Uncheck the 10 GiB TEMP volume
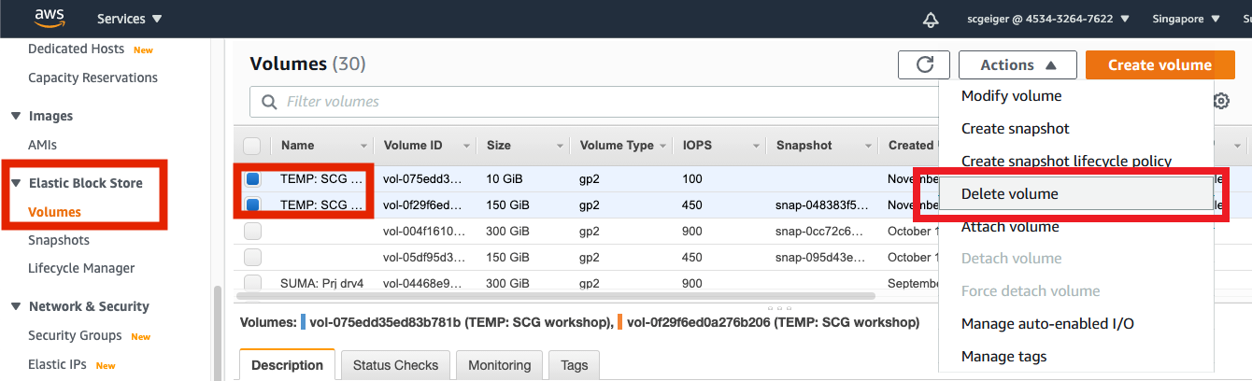Screen dimensions: 1252x381 pos(253,178)
